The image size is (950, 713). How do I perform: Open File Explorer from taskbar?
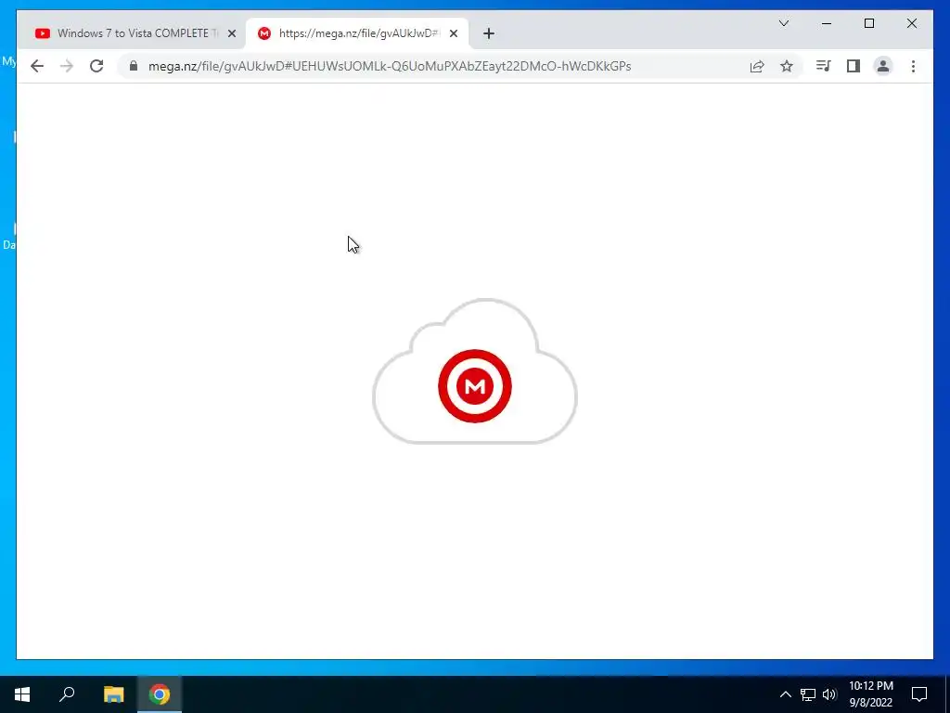coord(113,694)
